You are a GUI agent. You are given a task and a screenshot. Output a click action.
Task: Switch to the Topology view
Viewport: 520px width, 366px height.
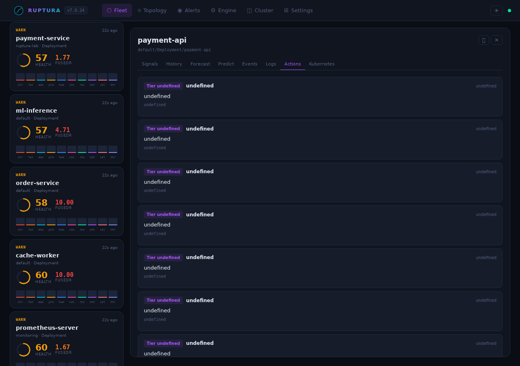[152, 11]
